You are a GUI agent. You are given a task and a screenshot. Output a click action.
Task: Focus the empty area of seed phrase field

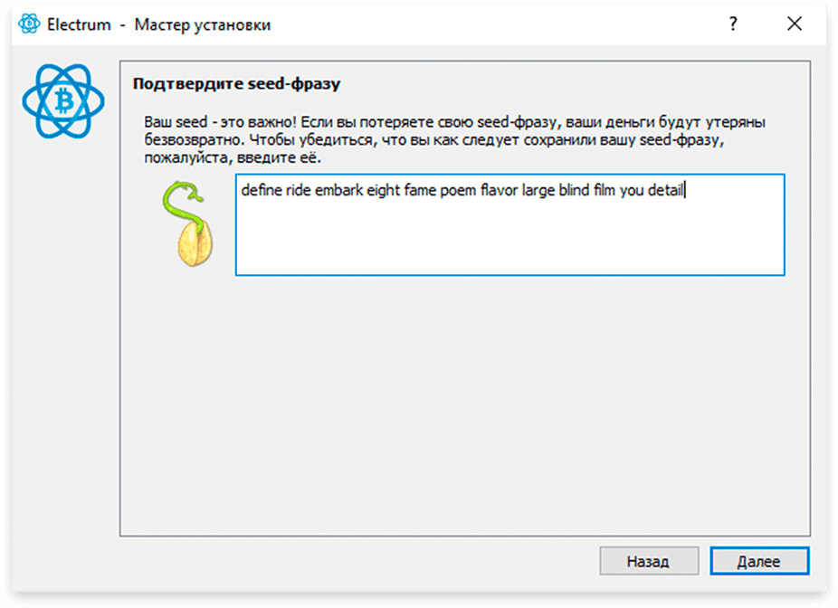[509, 241]
